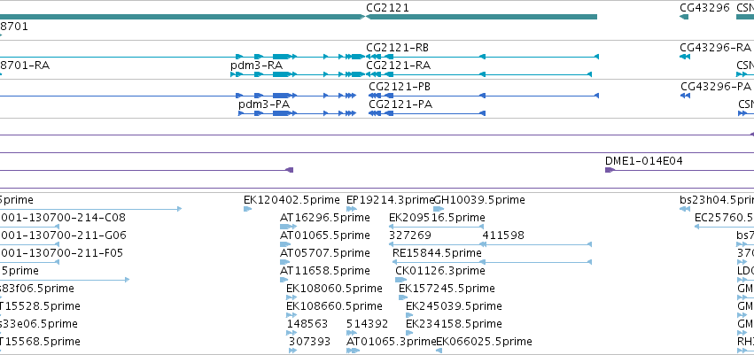Click the DME1-014E04 feature label

[x=643, y=161]
